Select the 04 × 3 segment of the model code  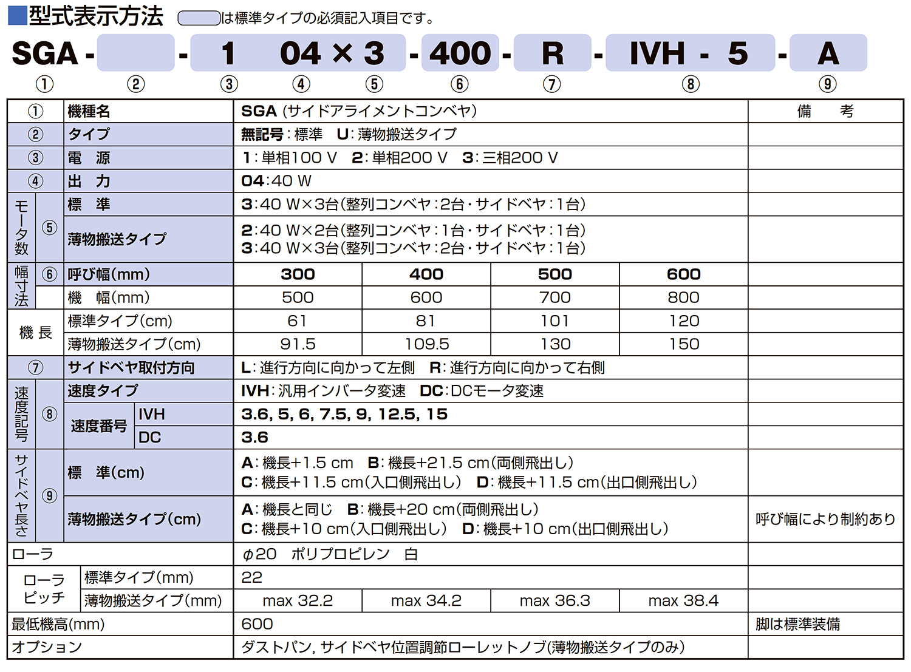tap(332, 53)
